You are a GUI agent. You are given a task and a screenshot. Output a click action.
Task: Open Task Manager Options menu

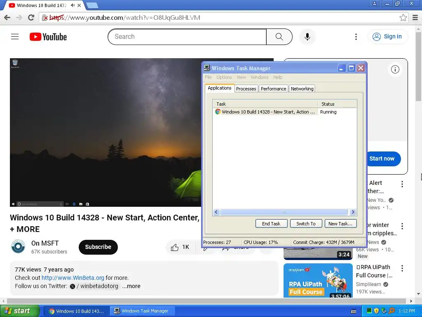click(224, 77)
